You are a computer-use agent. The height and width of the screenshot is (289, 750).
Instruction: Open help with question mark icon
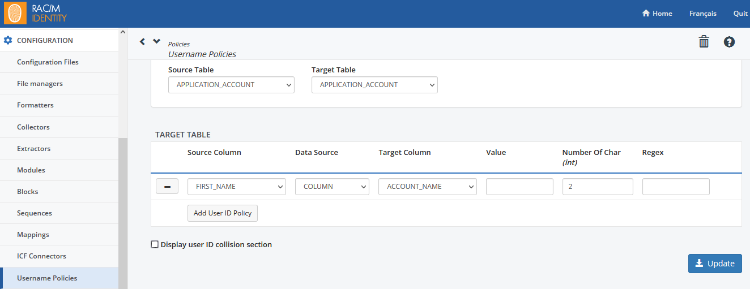click(730, 42)
